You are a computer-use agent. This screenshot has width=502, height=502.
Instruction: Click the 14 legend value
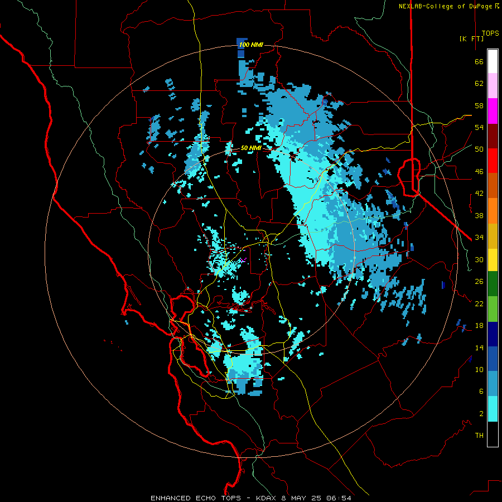tap(479, 347)
